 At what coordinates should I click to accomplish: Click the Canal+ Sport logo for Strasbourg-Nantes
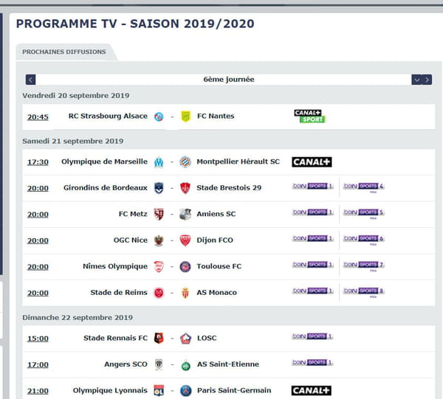pyautogui.click(x=309, y=117)
